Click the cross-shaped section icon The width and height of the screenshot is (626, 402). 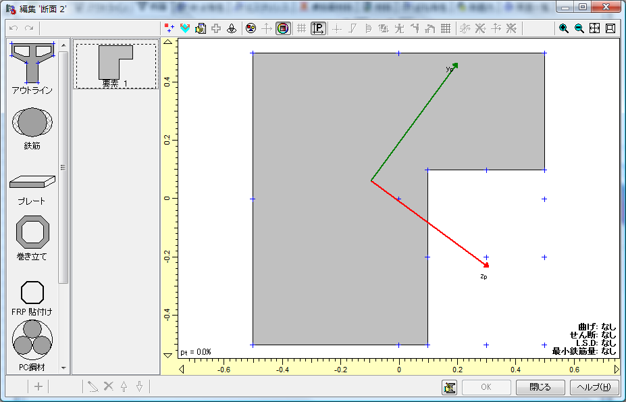[216, 28]
